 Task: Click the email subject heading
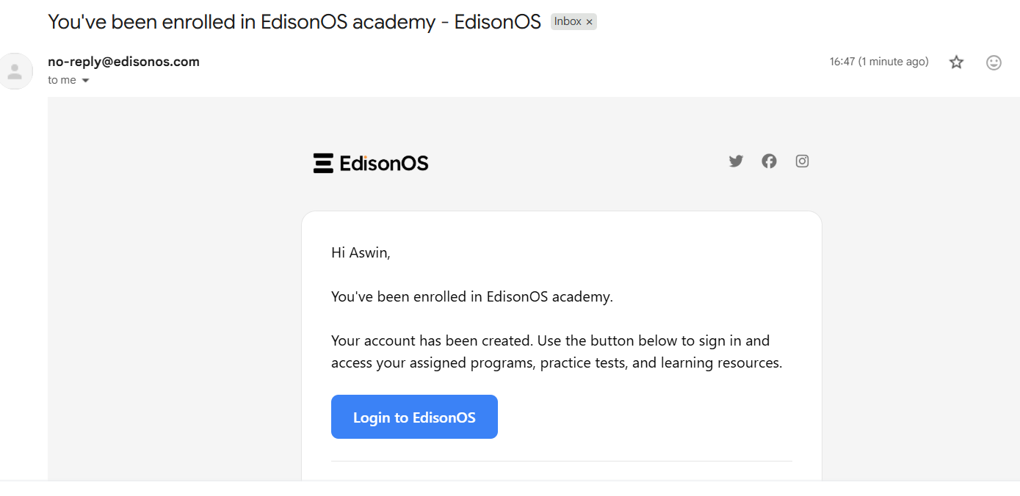(x=292, y=21)
